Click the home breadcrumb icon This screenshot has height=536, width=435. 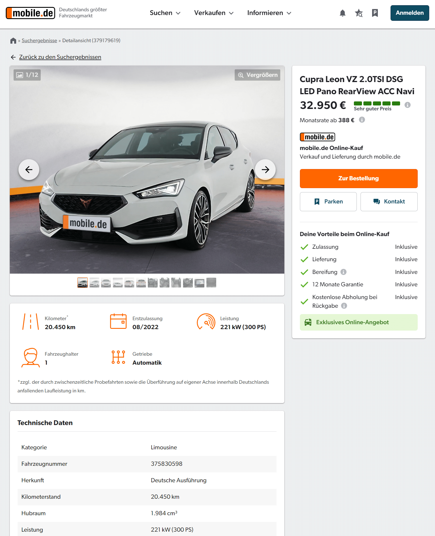tap(13, 41)
